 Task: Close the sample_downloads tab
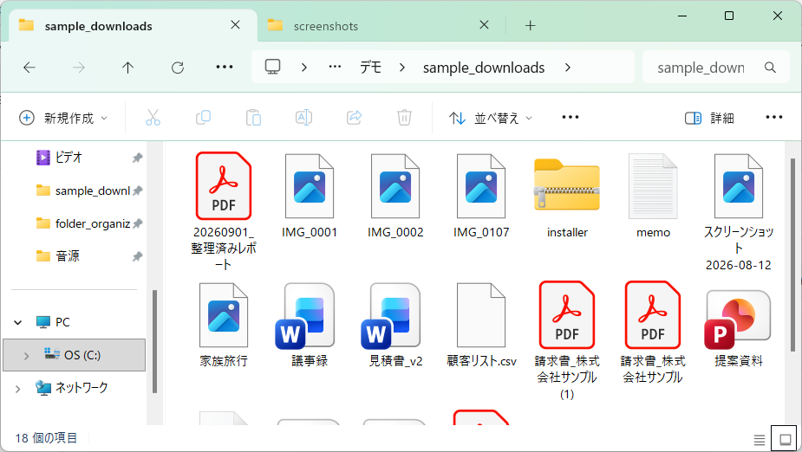tap(235, 24)
